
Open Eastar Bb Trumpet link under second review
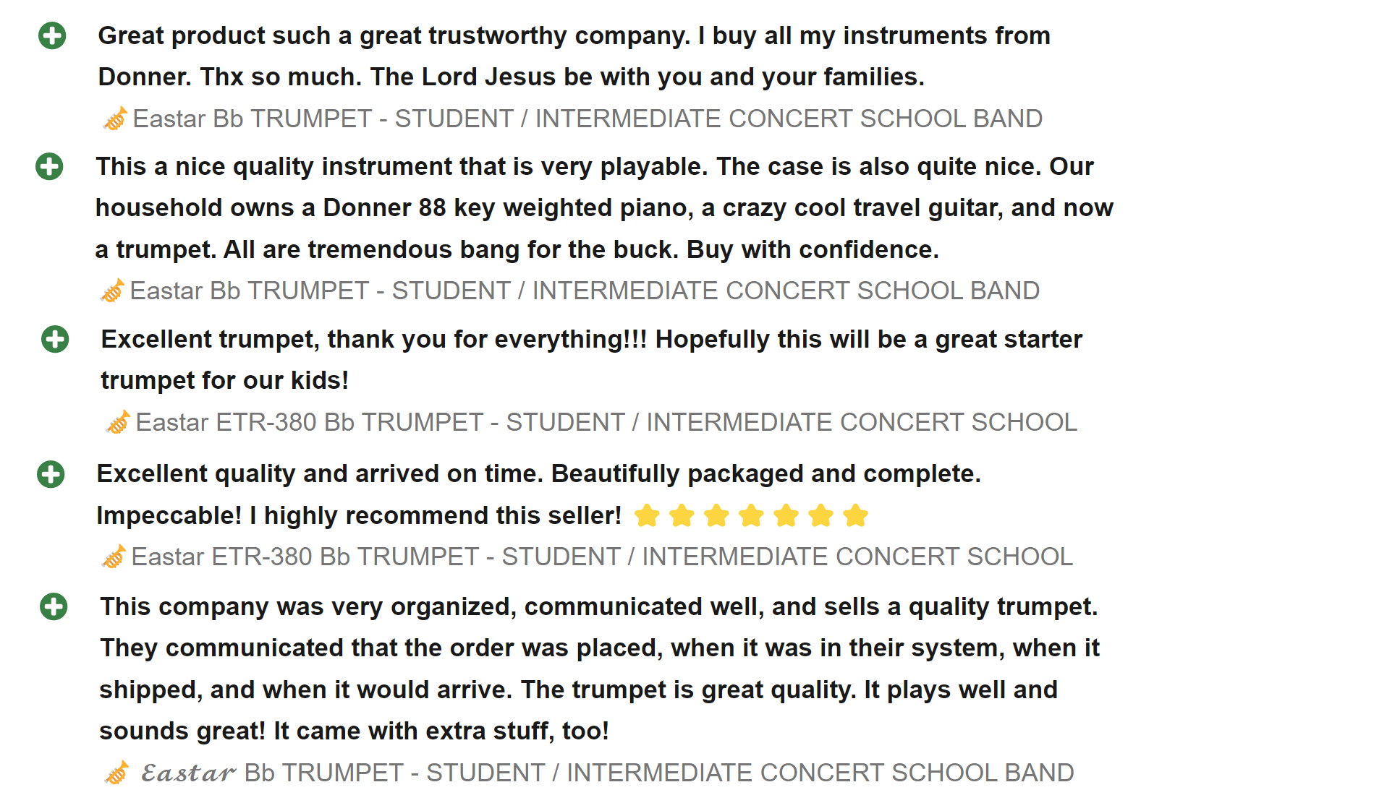click(584, 291)
